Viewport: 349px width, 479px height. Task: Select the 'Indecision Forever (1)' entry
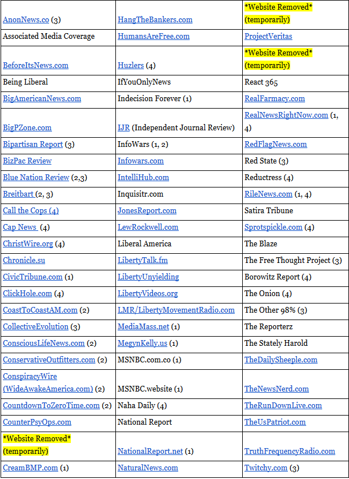click(x=154, y=99)
